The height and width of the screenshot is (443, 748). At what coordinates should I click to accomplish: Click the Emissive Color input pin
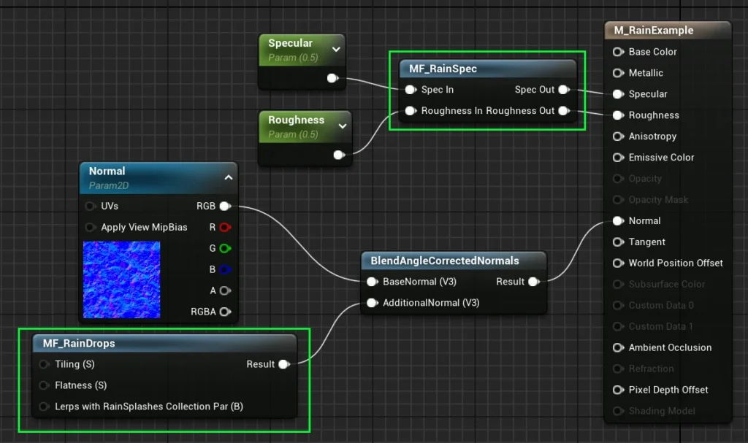pyautogui.click(x=618, y=158)
